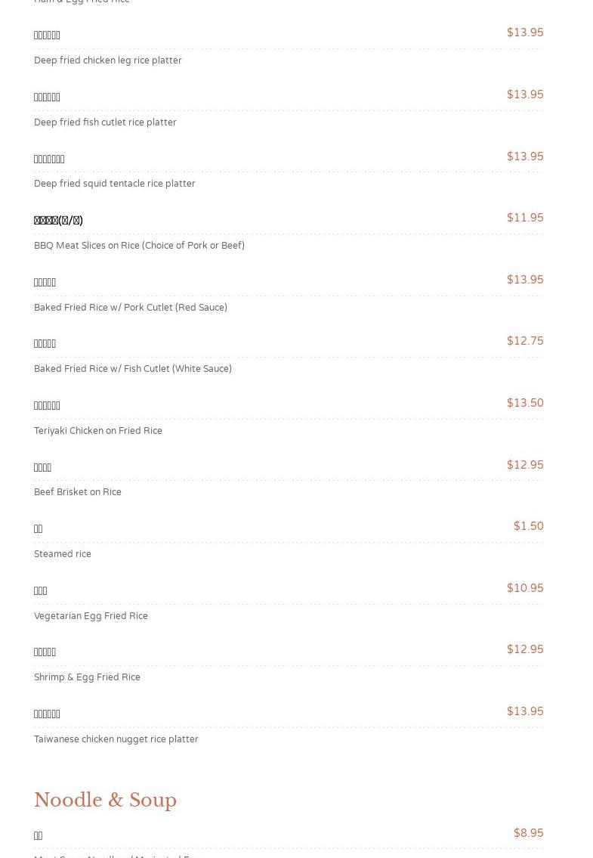Viewport: 593px width, 858px height.
Task: Select Deep fried fish cutlet rice platter
Action: [105, 122]
